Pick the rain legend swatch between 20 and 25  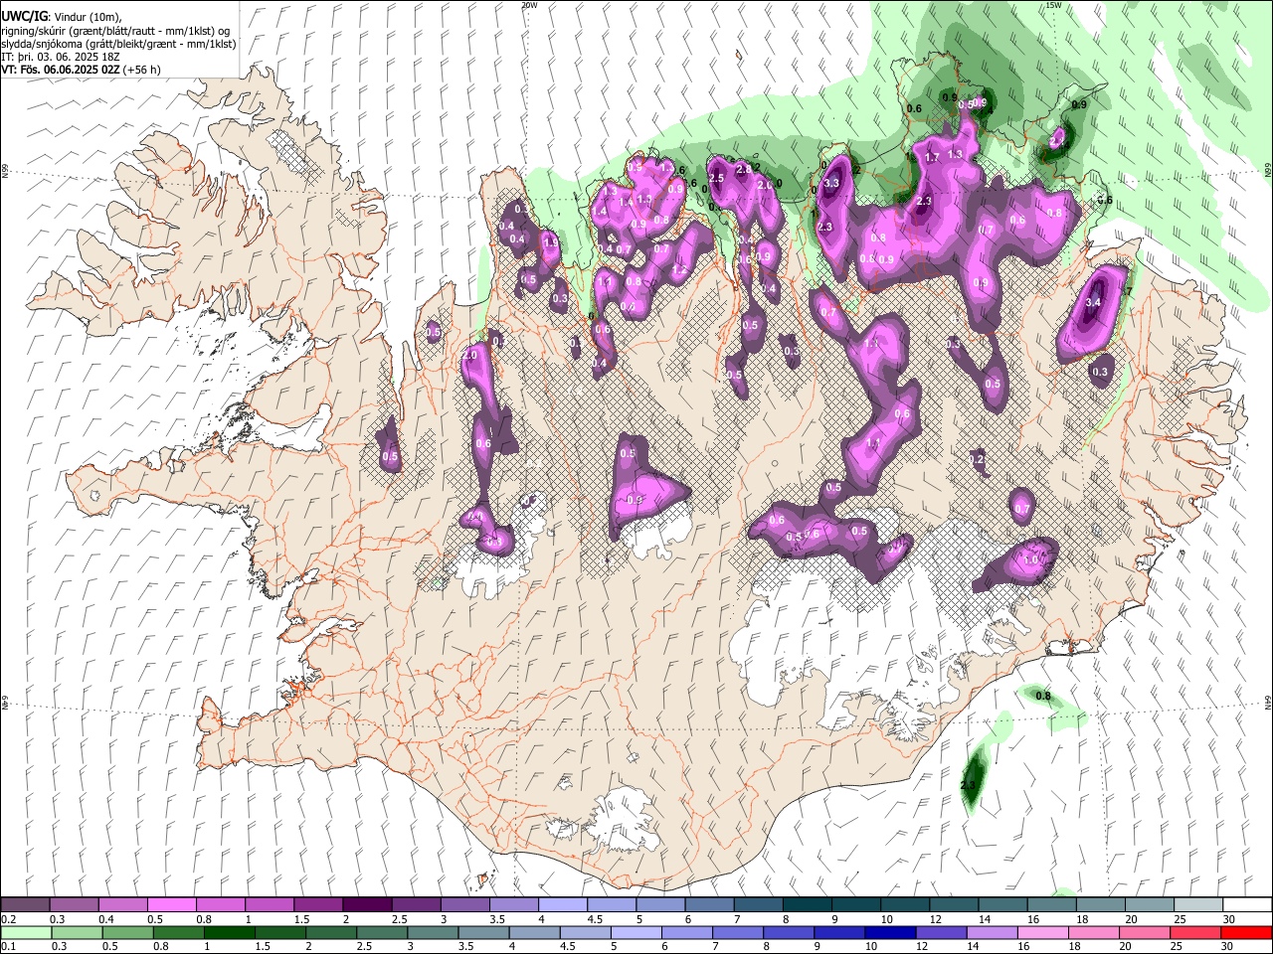pos(1145,933)
